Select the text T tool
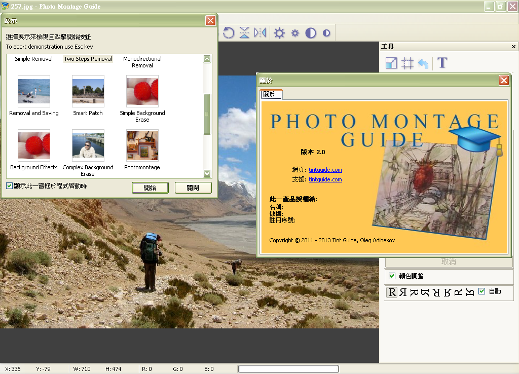This screenshot has width=519, height=374. click(x=442, y=62)
